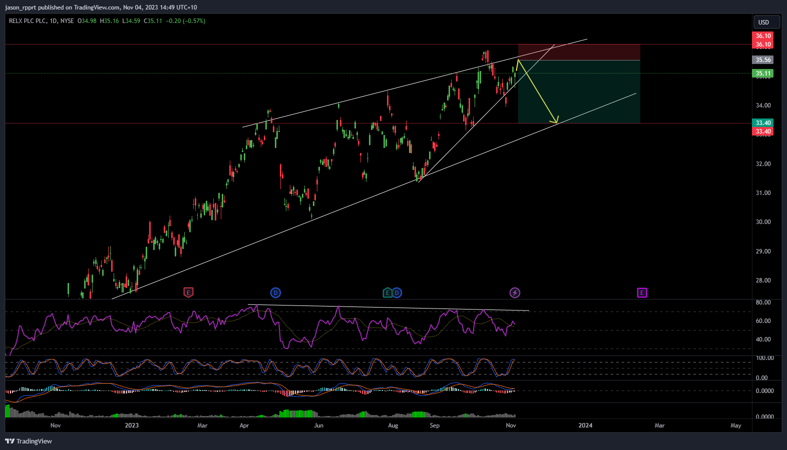Screen dimensions: 787x450
Task: Click the Jun label on time axis
Action: coord(319,425)
